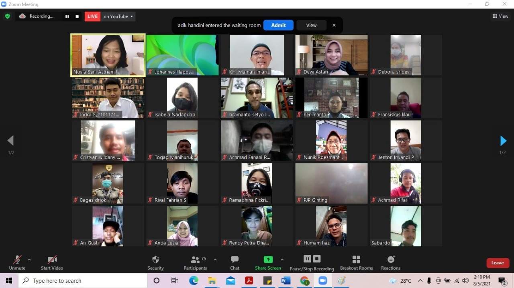Go to next participants page arrow
This screenshot has width=514, height=288.
[503, 141]
